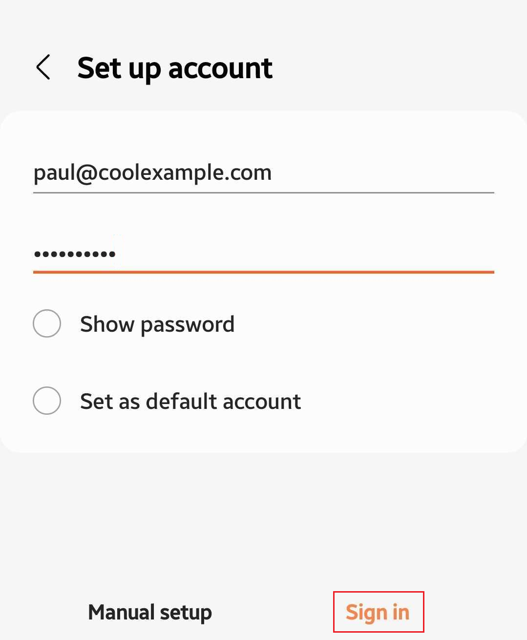Click the word "account" in the header
The image size is (527, 640).
[x=220, y=68]
